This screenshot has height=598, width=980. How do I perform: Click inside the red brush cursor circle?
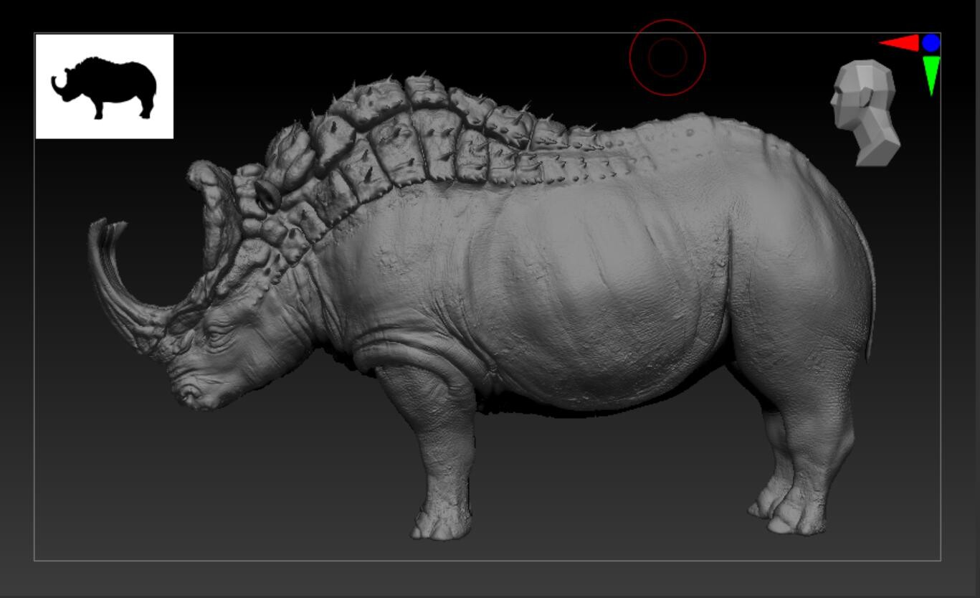pyautogui.click(x=667, y=57)
